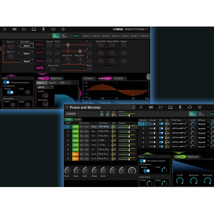Image resolution: width=214 pixels, height=214 pixels.
Task: Click the Noise Tone knob
Action: coord(53,69)
